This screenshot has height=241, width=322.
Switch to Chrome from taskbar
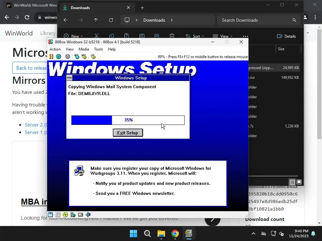pyautogui.click(x=175, y=233)
